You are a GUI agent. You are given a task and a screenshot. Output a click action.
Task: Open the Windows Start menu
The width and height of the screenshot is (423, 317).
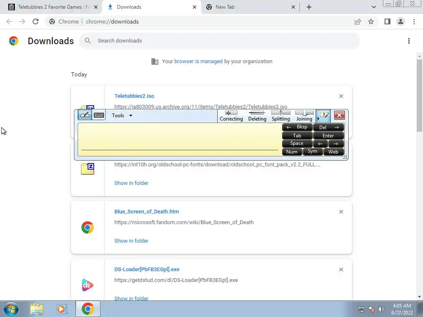[x=11, y=309]
